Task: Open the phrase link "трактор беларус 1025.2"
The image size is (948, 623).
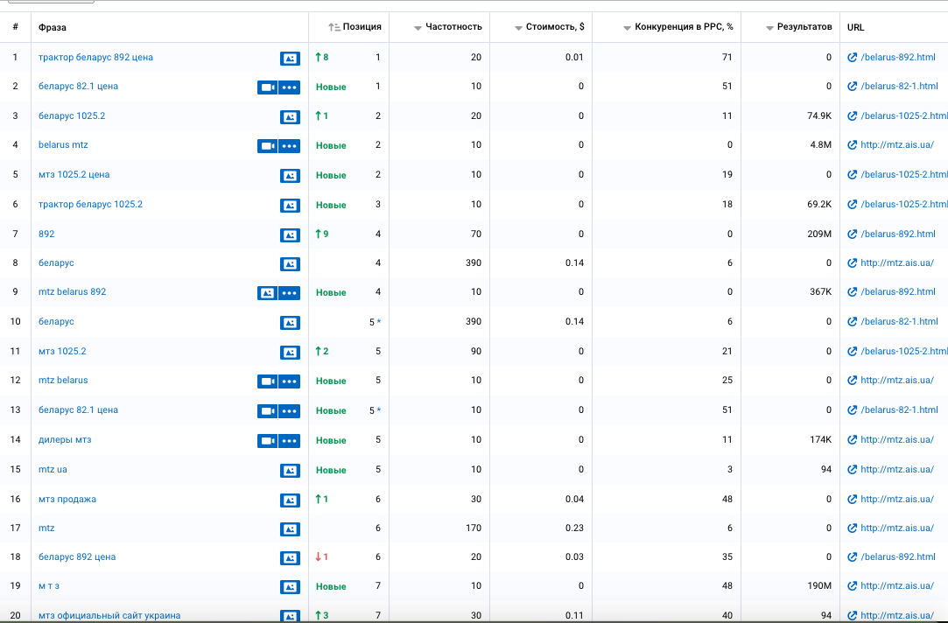Action: (91, 204)
